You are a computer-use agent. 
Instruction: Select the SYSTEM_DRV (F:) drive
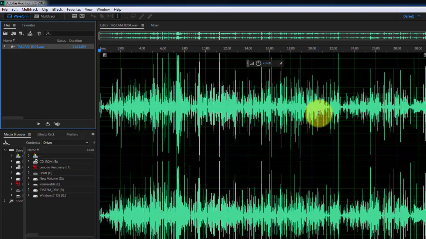coord(52,190)
